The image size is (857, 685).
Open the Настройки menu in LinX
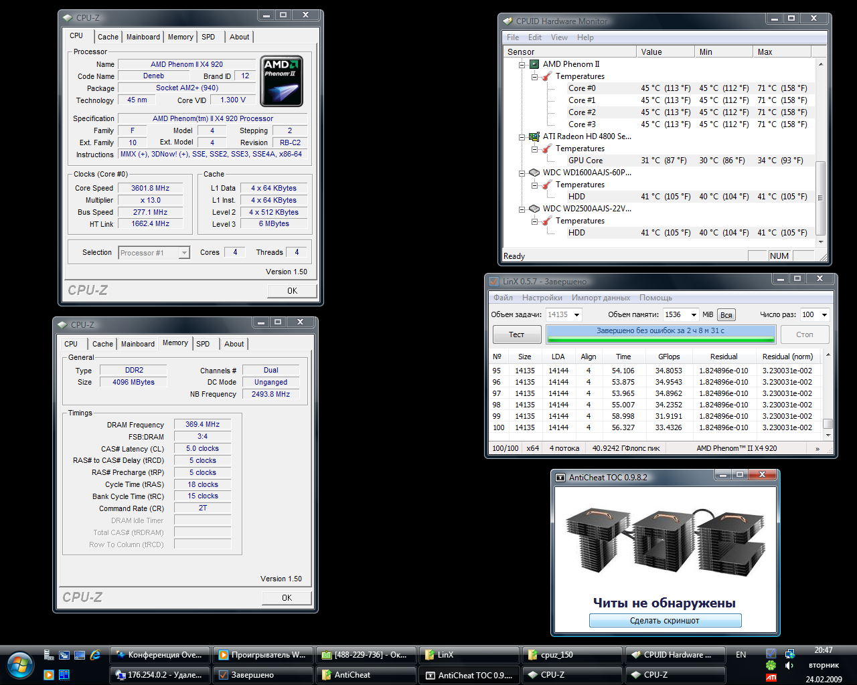coord(542,298)
